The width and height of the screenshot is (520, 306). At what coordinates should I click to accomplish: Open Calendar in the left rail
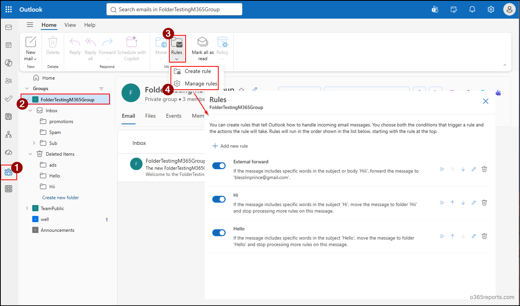point(9,45)
